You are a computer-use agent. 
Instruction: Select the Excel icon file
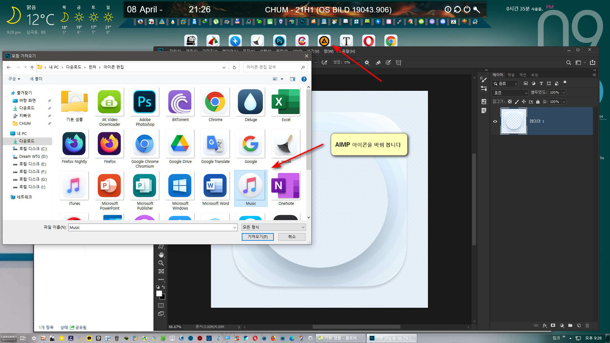tap(286, 105)
